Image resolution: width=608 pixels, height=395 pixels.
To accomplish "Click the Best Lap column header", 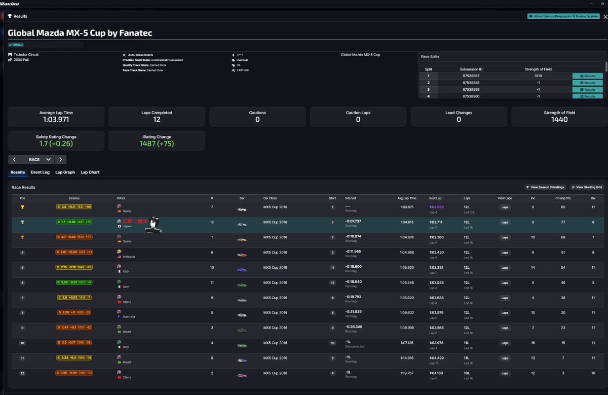I will tap(435, 198).
